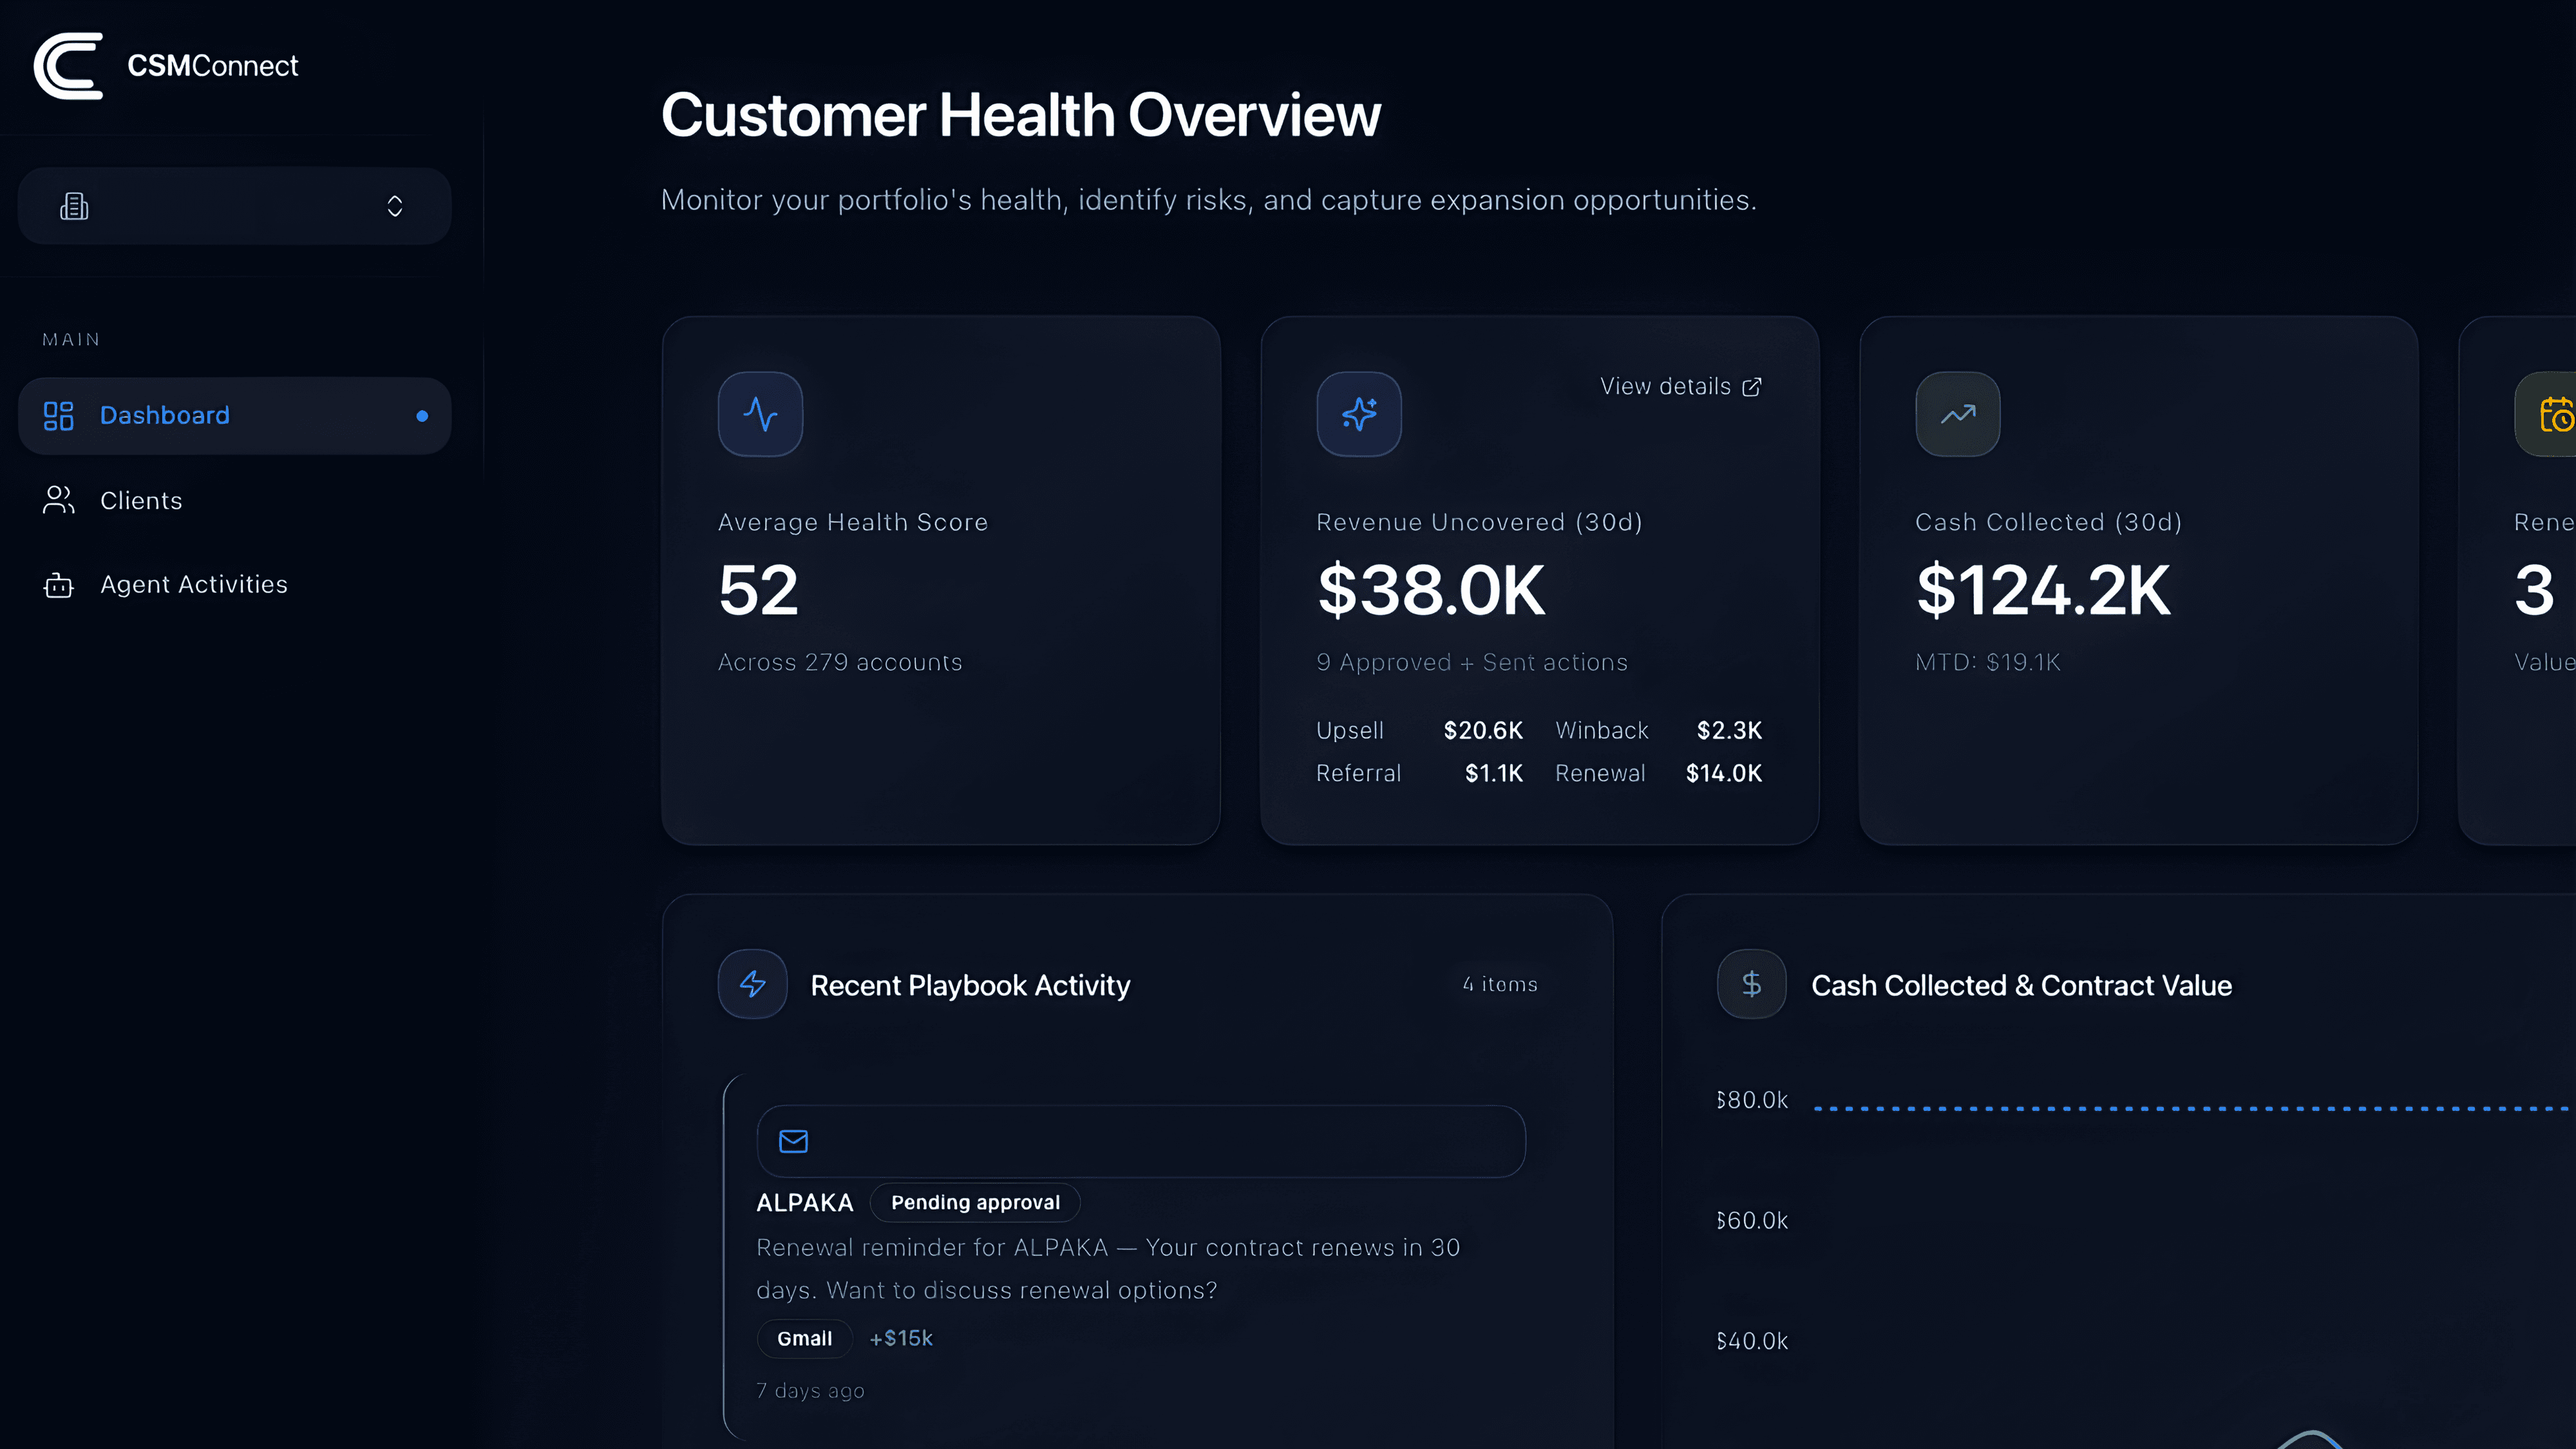Go to Clients in sidebar

[x=141, y=500]
